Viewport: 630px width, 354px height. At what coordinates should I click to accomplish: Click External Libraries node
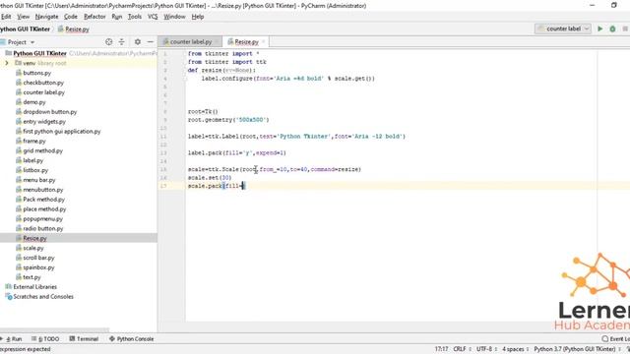(x=34, y=286)
